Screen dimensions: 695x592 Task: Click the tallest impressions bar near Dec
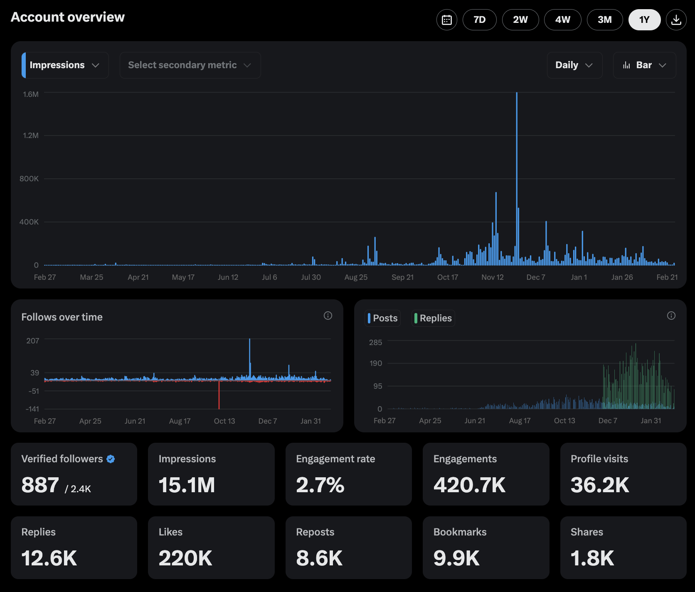(517, 179)
